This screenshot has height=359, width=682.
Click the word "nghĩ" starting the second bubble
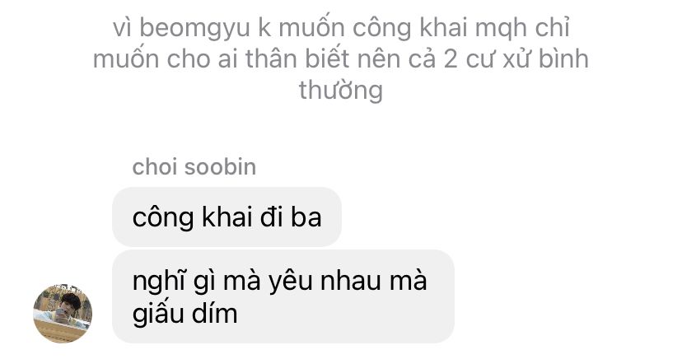point(152,282)
